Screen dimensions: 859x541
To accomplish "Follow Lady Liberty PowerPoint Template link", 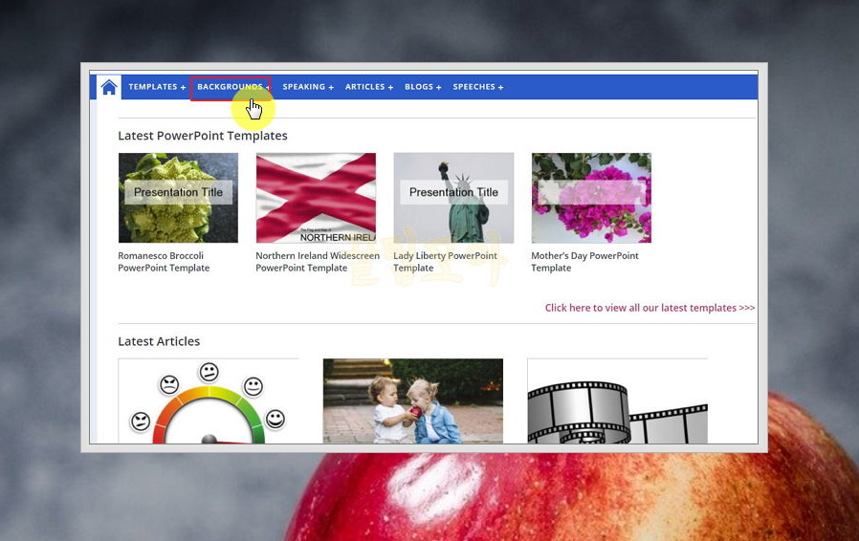I will click(x=446, y=262).
